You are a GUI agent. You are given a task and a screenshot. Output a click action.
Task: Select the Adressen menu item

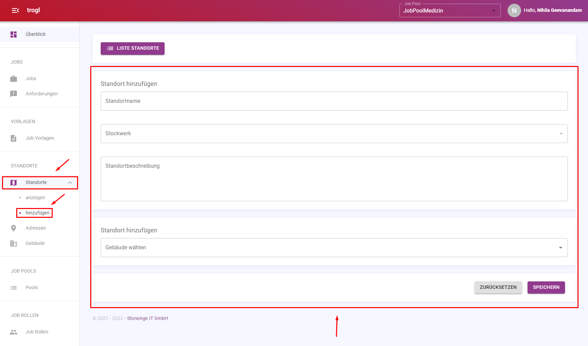[x=40, y=228]
